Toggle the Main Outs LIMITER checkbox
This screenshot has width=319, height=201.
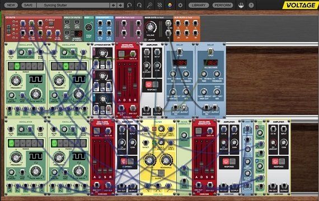146,40
